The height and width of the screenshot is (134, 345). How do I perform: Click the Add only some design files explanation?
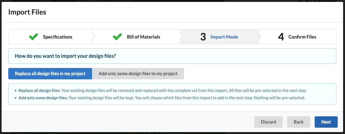point(161,98)
